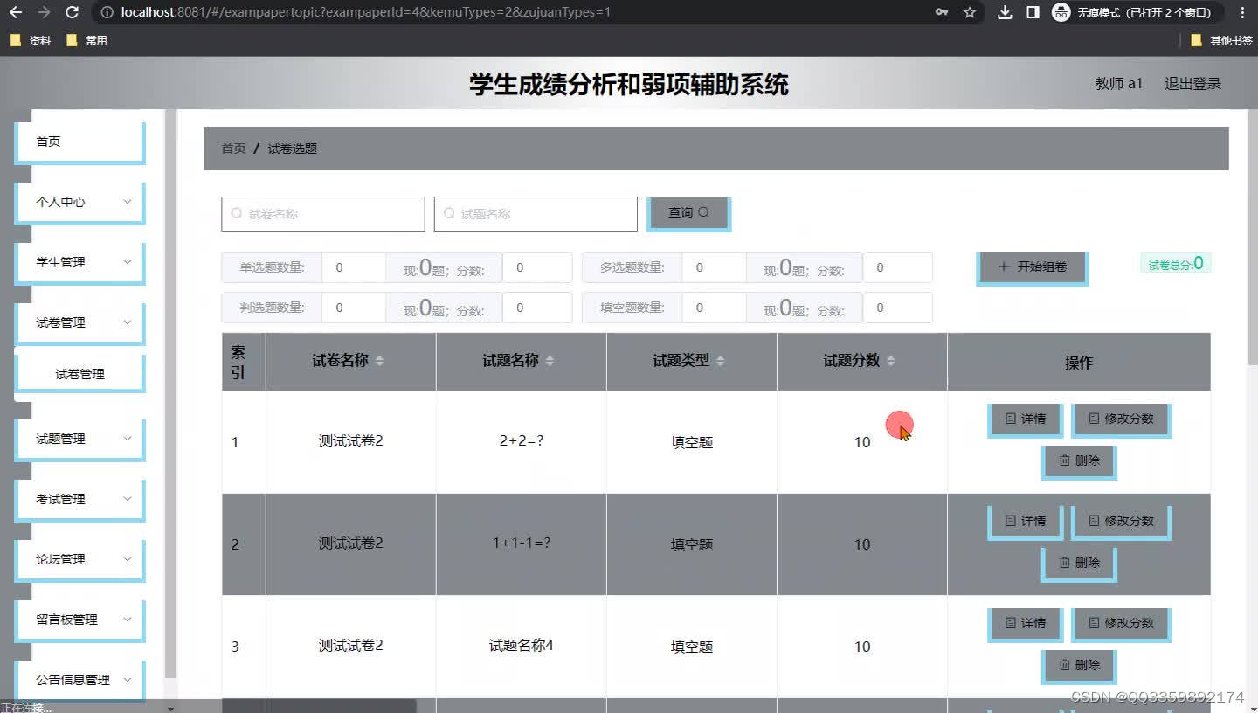Click the browser address bar URL

point(365,12)
